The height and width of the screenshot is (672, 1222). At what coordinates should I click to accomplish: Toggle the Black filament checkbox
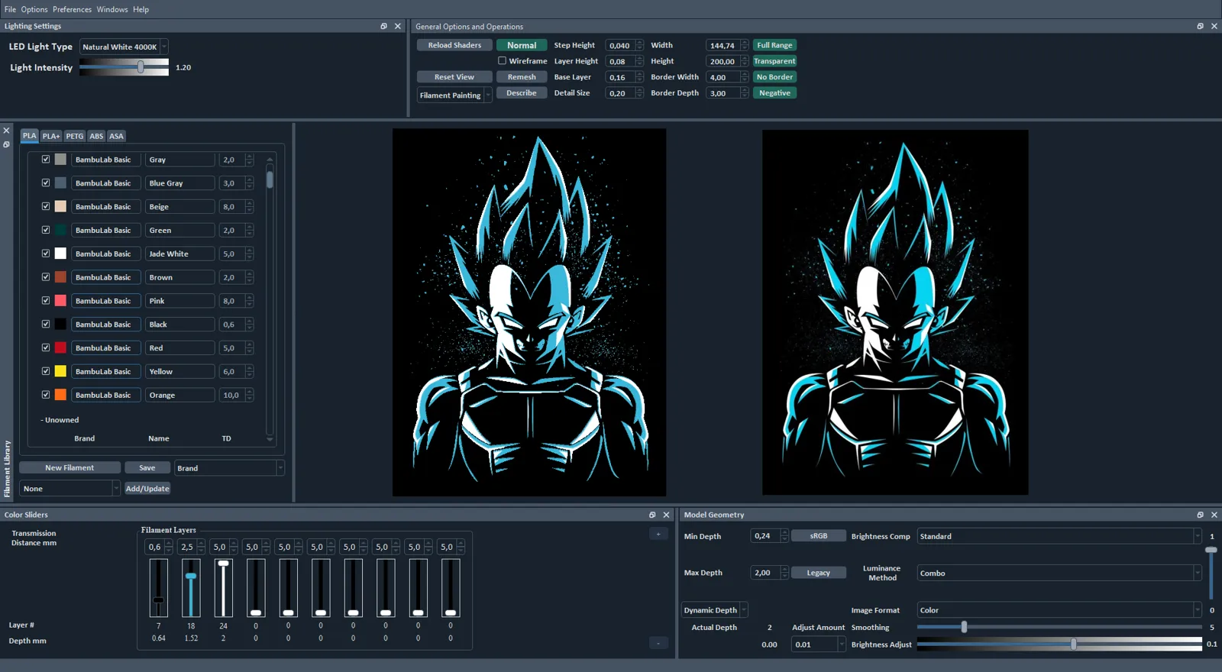click(x=46, y=324)
